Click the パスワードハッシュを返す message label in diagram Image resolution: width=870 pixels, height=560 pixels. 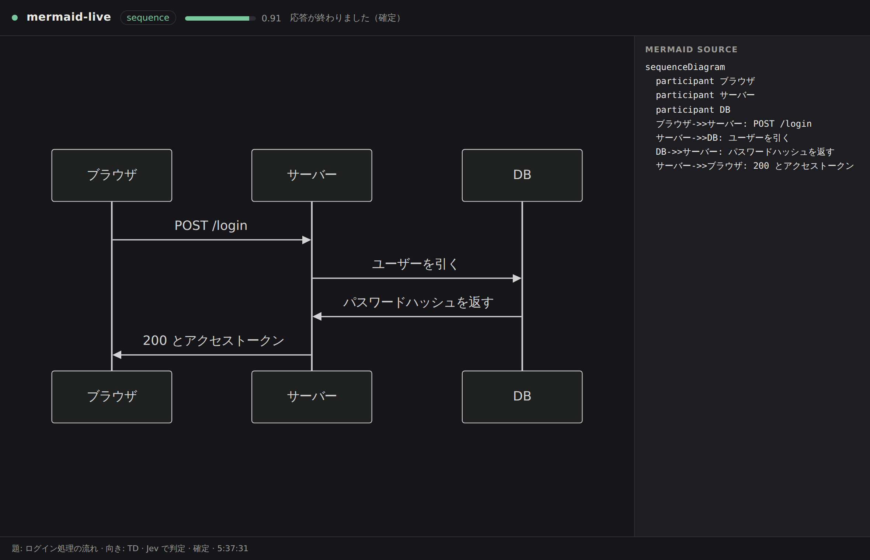(x=418, y=302)
